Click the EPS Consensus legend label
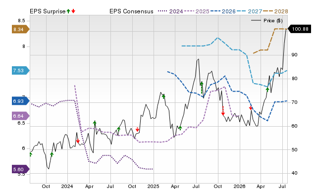Screen dimensions: 317x189 (x=131, y=11)
